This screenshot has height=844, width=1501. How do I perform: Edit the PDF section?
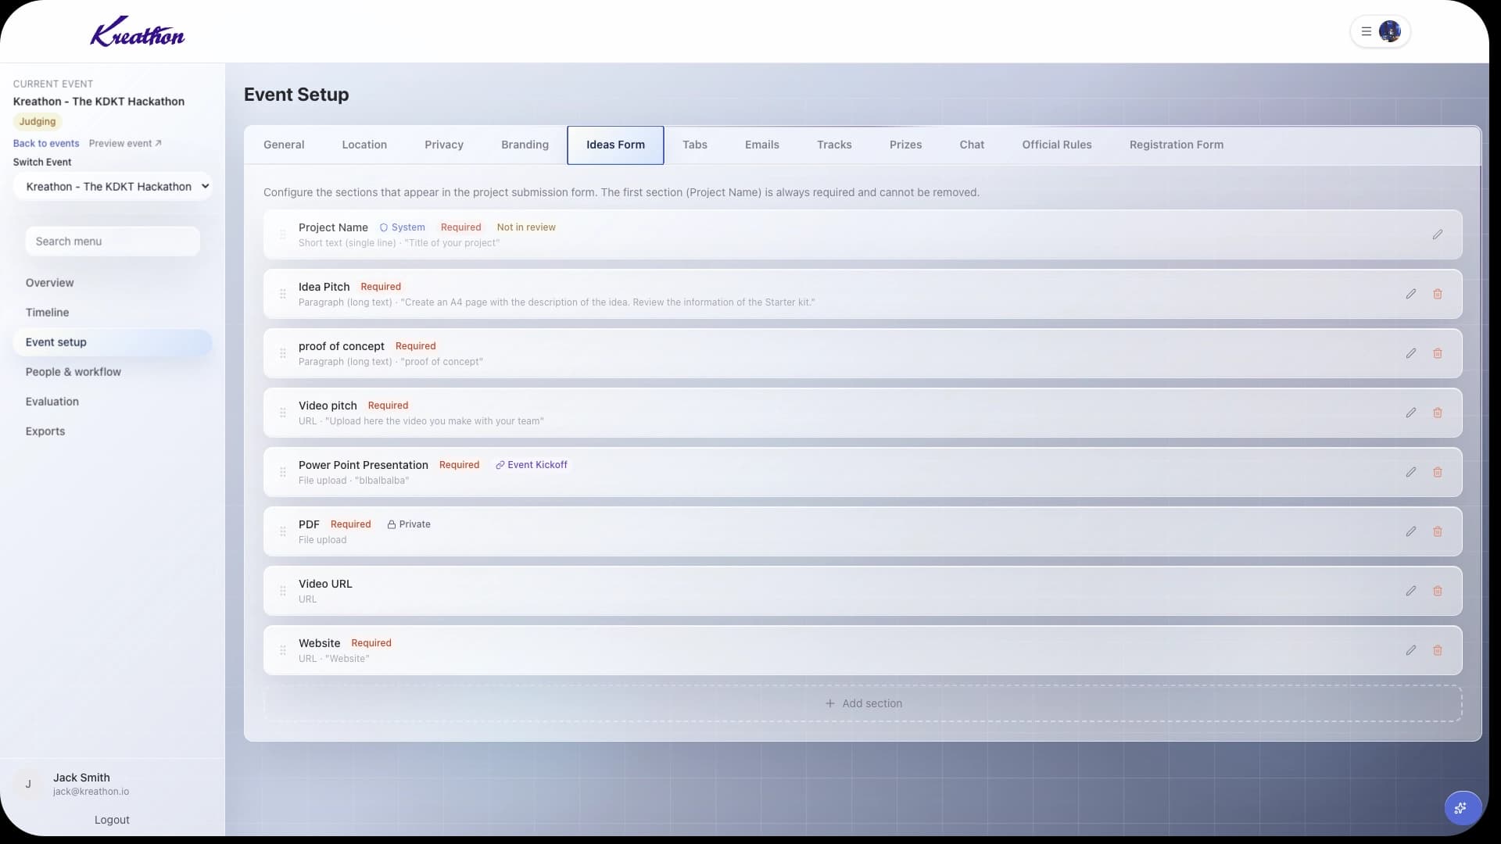(1410, 531)
